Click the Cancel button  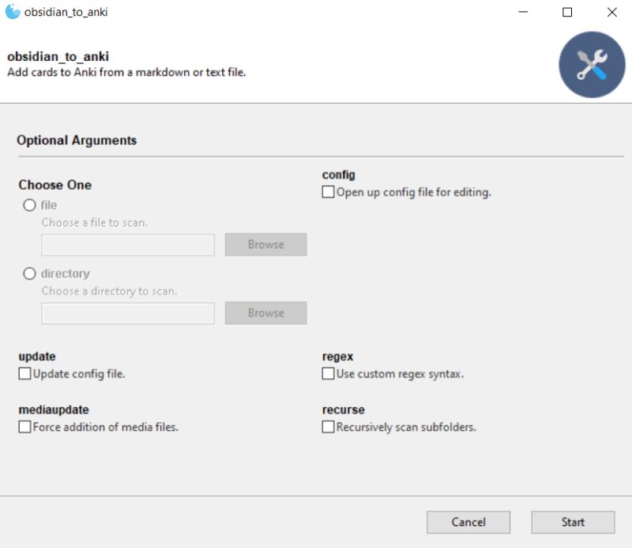click(x=468, y=522)
